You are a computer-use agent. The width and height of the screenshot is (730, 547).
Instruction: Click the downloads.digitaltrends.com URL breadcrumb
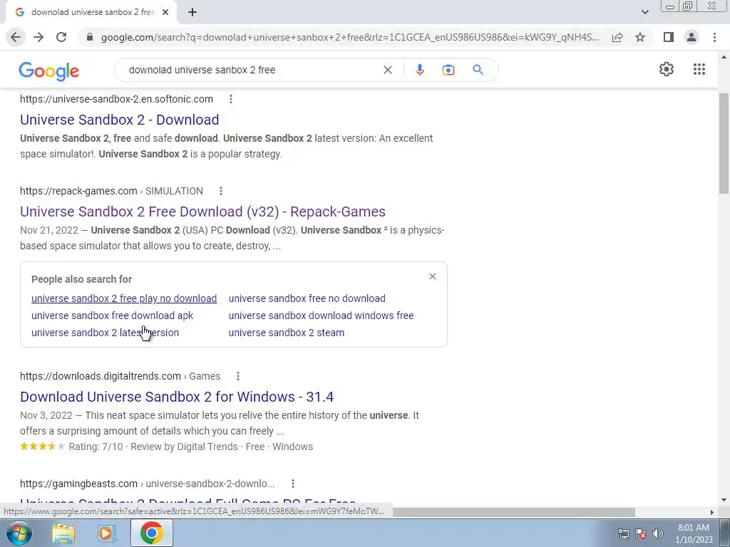pyautogui.click(x=120, y=376)
